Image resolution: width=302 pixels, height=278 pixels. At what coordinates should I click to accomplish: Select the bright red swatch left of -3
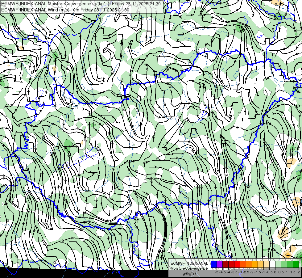(237, 264)
